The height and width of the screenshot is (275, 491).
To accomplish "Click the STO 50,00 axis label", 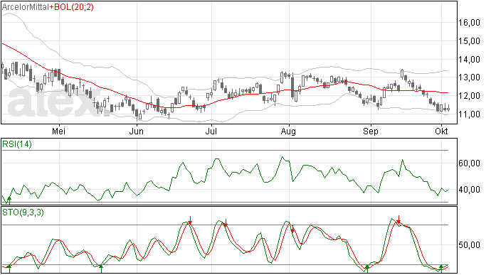I will (469, 245).
